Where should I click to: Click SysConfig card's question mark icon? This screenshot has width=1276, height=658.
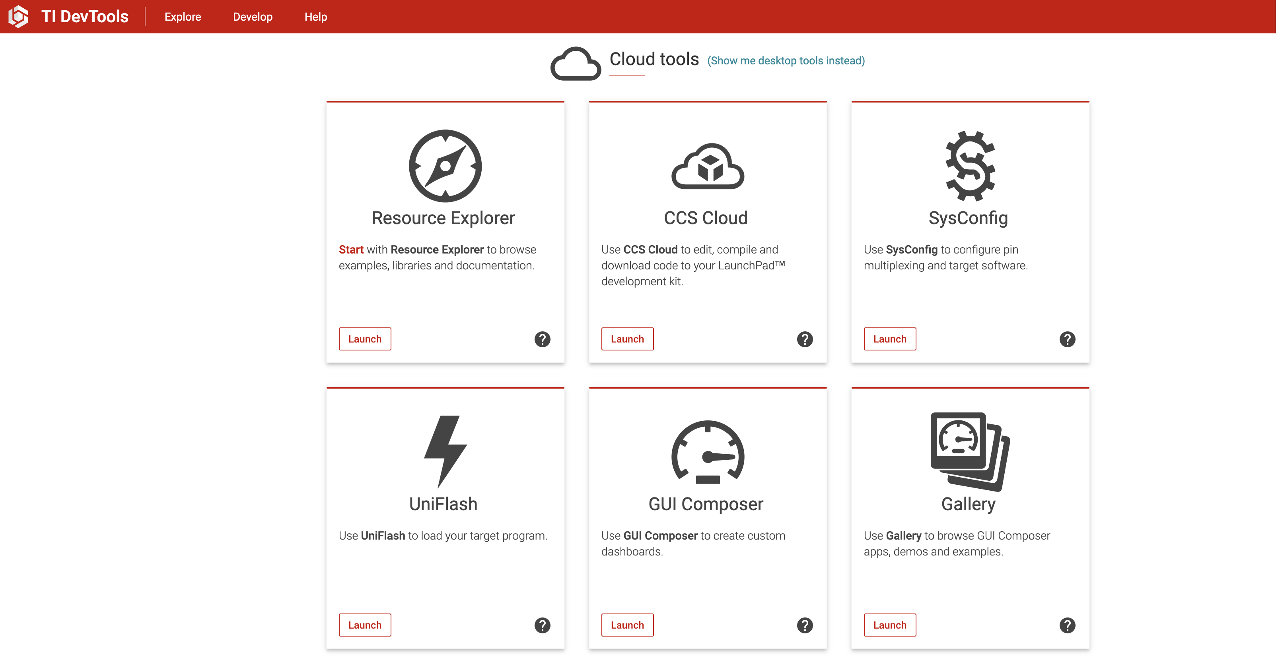1068,339
